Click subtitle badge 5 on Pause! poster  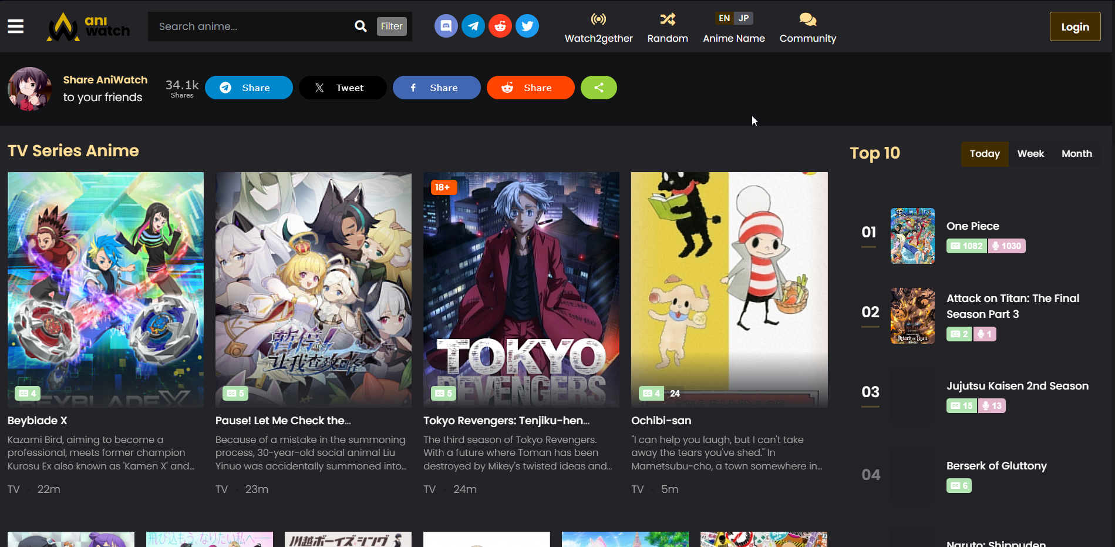[235, 393]
